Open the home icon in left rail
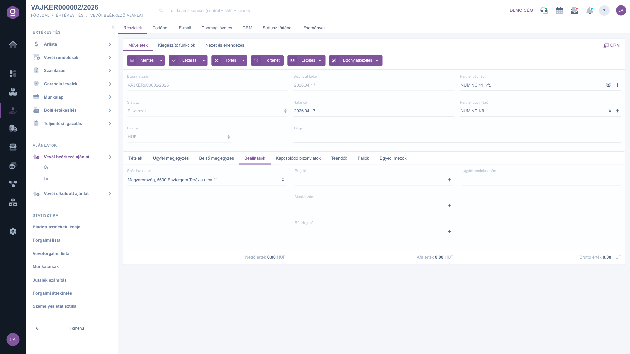Viewport: 630px width, 354px height. point(13,45)
